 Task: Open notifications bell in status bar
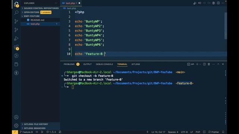223,132
